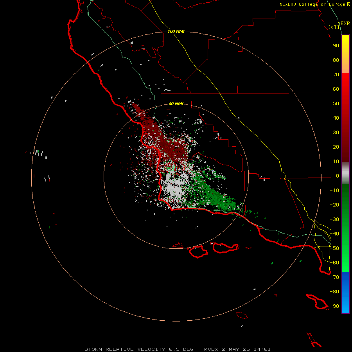
Task: Click the '50' label on the velocity scale
Action: [x=336, y=104]
